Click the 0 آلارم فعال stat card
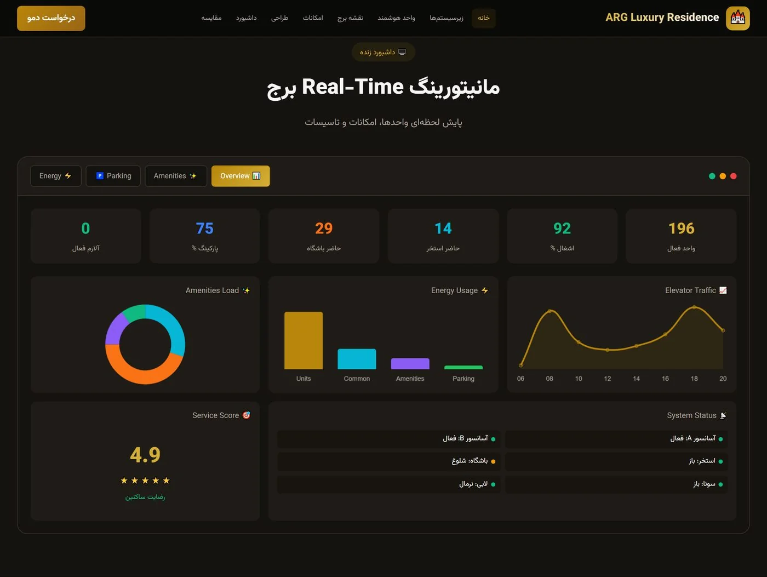The height and width of the screenshot is (577, 767). click(x=85, y=236)
